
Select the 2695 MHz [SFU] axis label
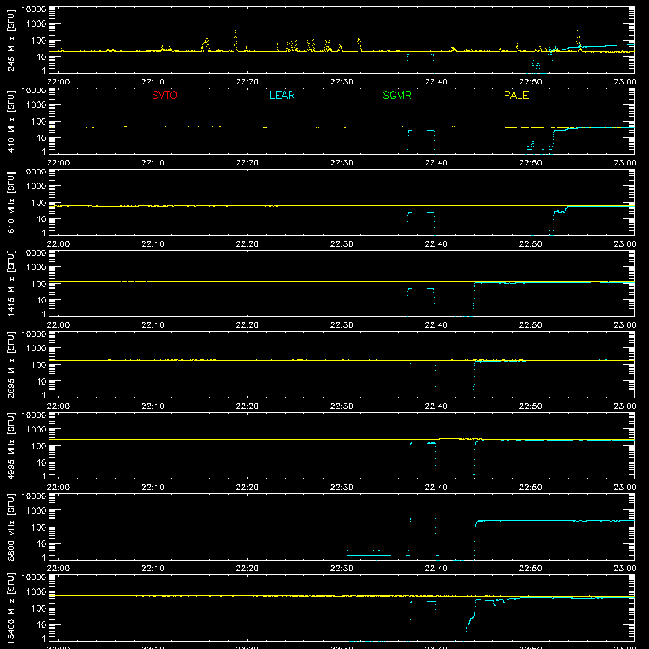tap(11, 364)
